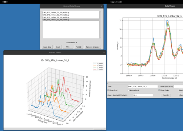Screen dimensions: 183x131
Task: Select file CMO_STO_1 mbar_O2_11_Mo3d.xy
Action: tap(71, 15)
